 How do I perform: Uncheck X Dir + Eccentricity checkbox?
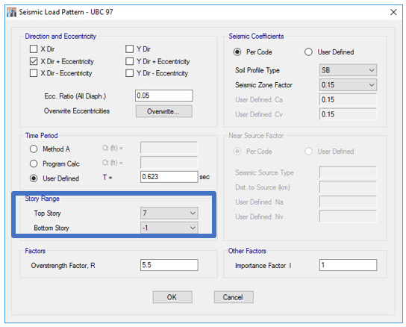pyautogui.click(x=34, y=61)
